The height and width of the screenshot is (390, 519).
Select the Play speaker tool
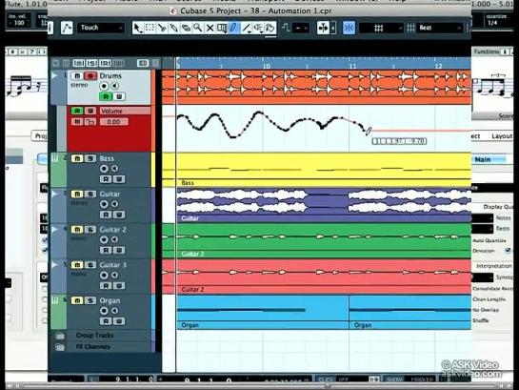[x=258, y=28]
